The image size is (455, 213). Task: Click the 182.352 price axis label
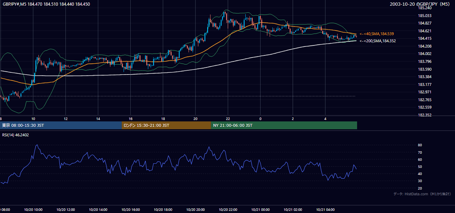[425, 115]
